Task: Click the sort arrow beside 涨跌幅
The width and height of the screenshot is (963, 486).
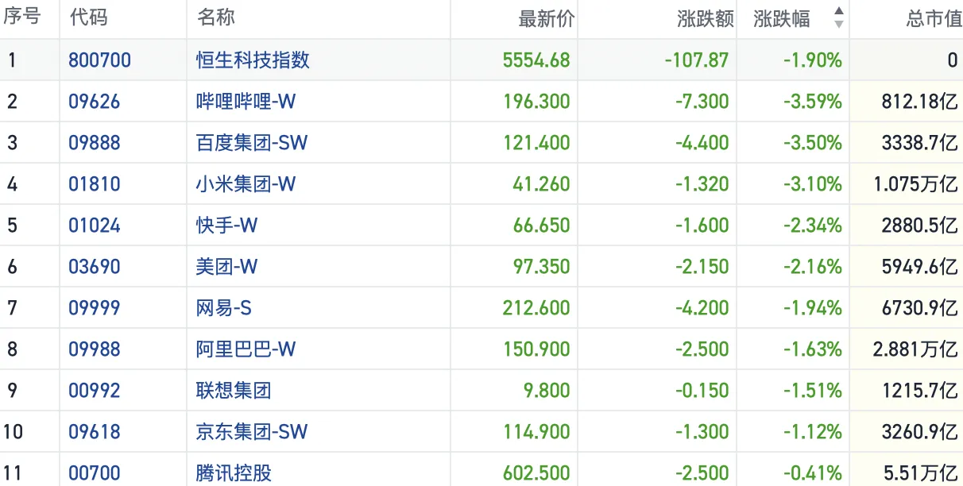Action: [838, 18]
